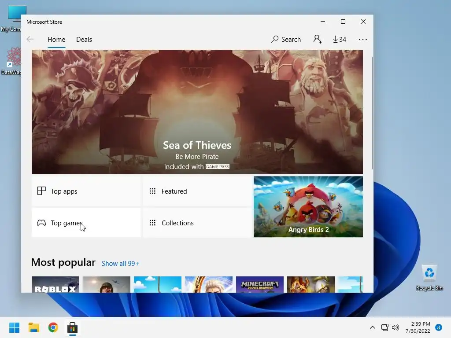Click the Top apps grid icon
The width and height of the screenshot is (451, 338).
41,191
